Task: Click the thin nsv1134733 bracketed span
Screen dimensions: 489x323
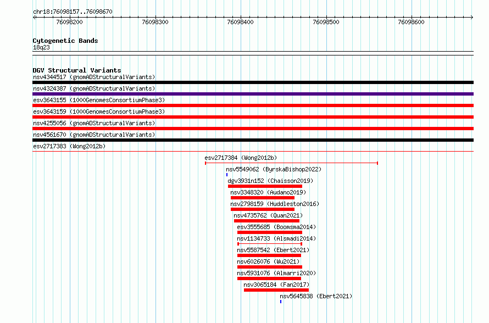Action: [270, 244]
